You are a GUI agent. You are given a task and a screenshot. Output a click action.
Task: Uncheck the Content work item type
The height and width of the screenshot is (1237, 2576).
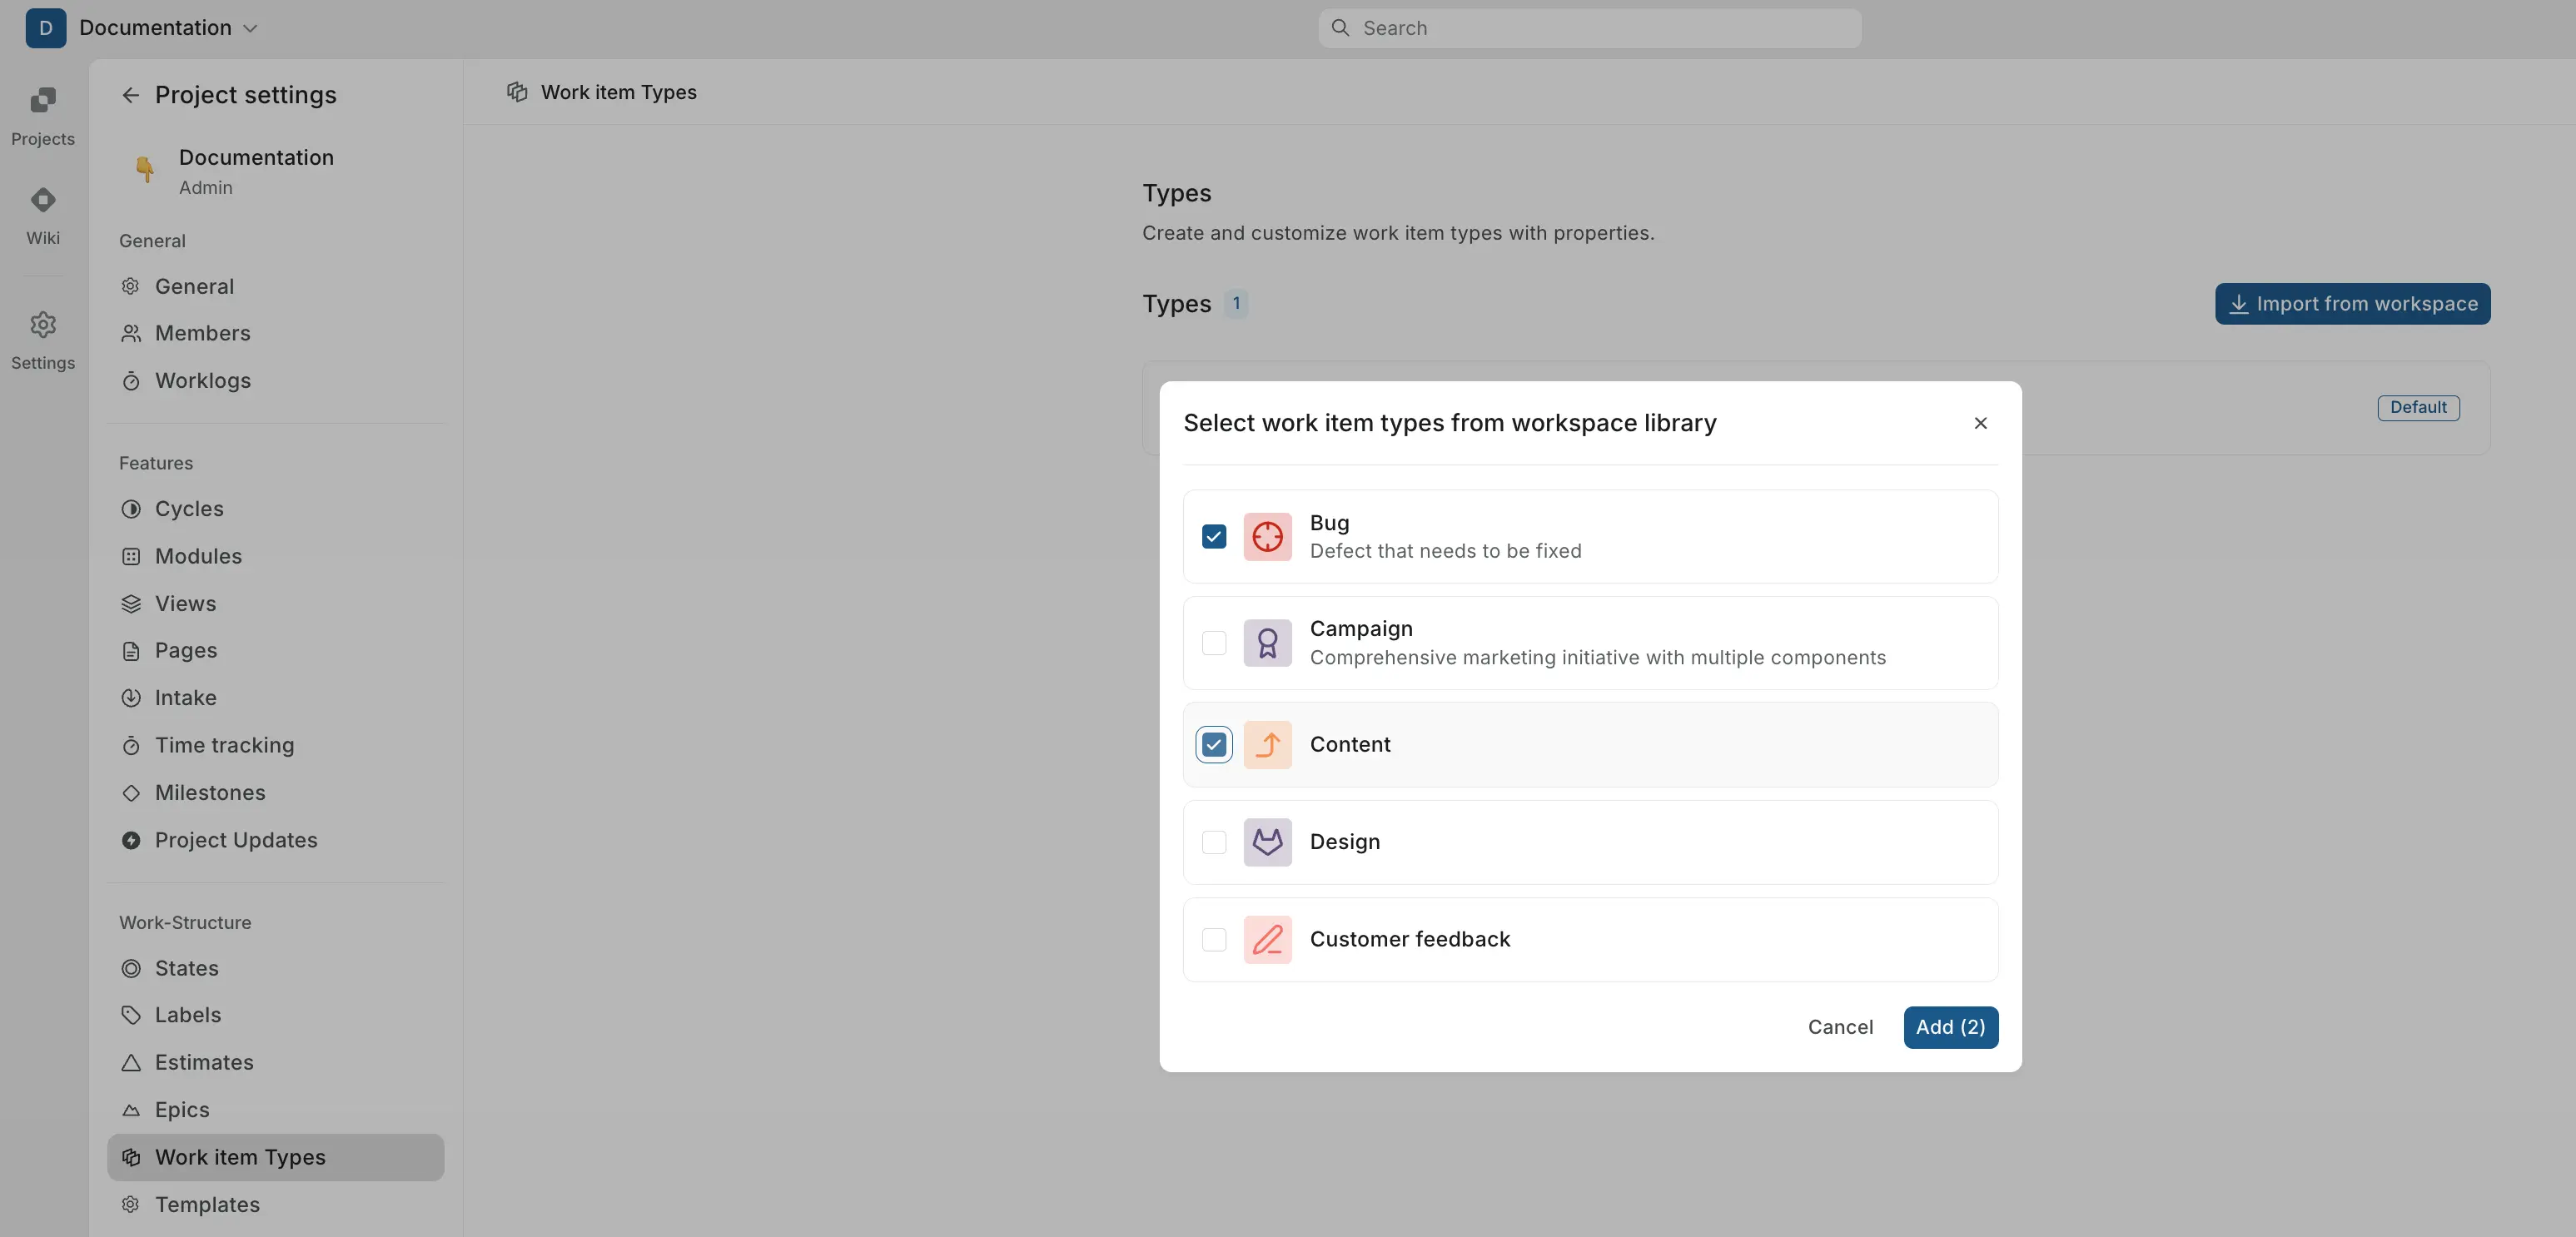(1213, 744)
